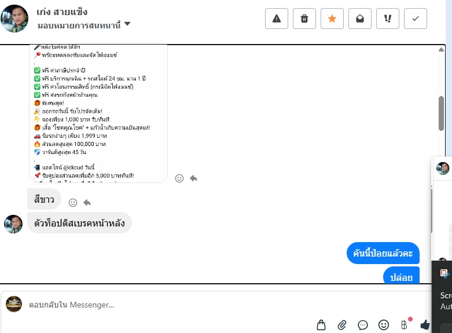Screen dimensions: 452x333
Task: Send a thumbs-up like
Action: [x=425, y=325]
